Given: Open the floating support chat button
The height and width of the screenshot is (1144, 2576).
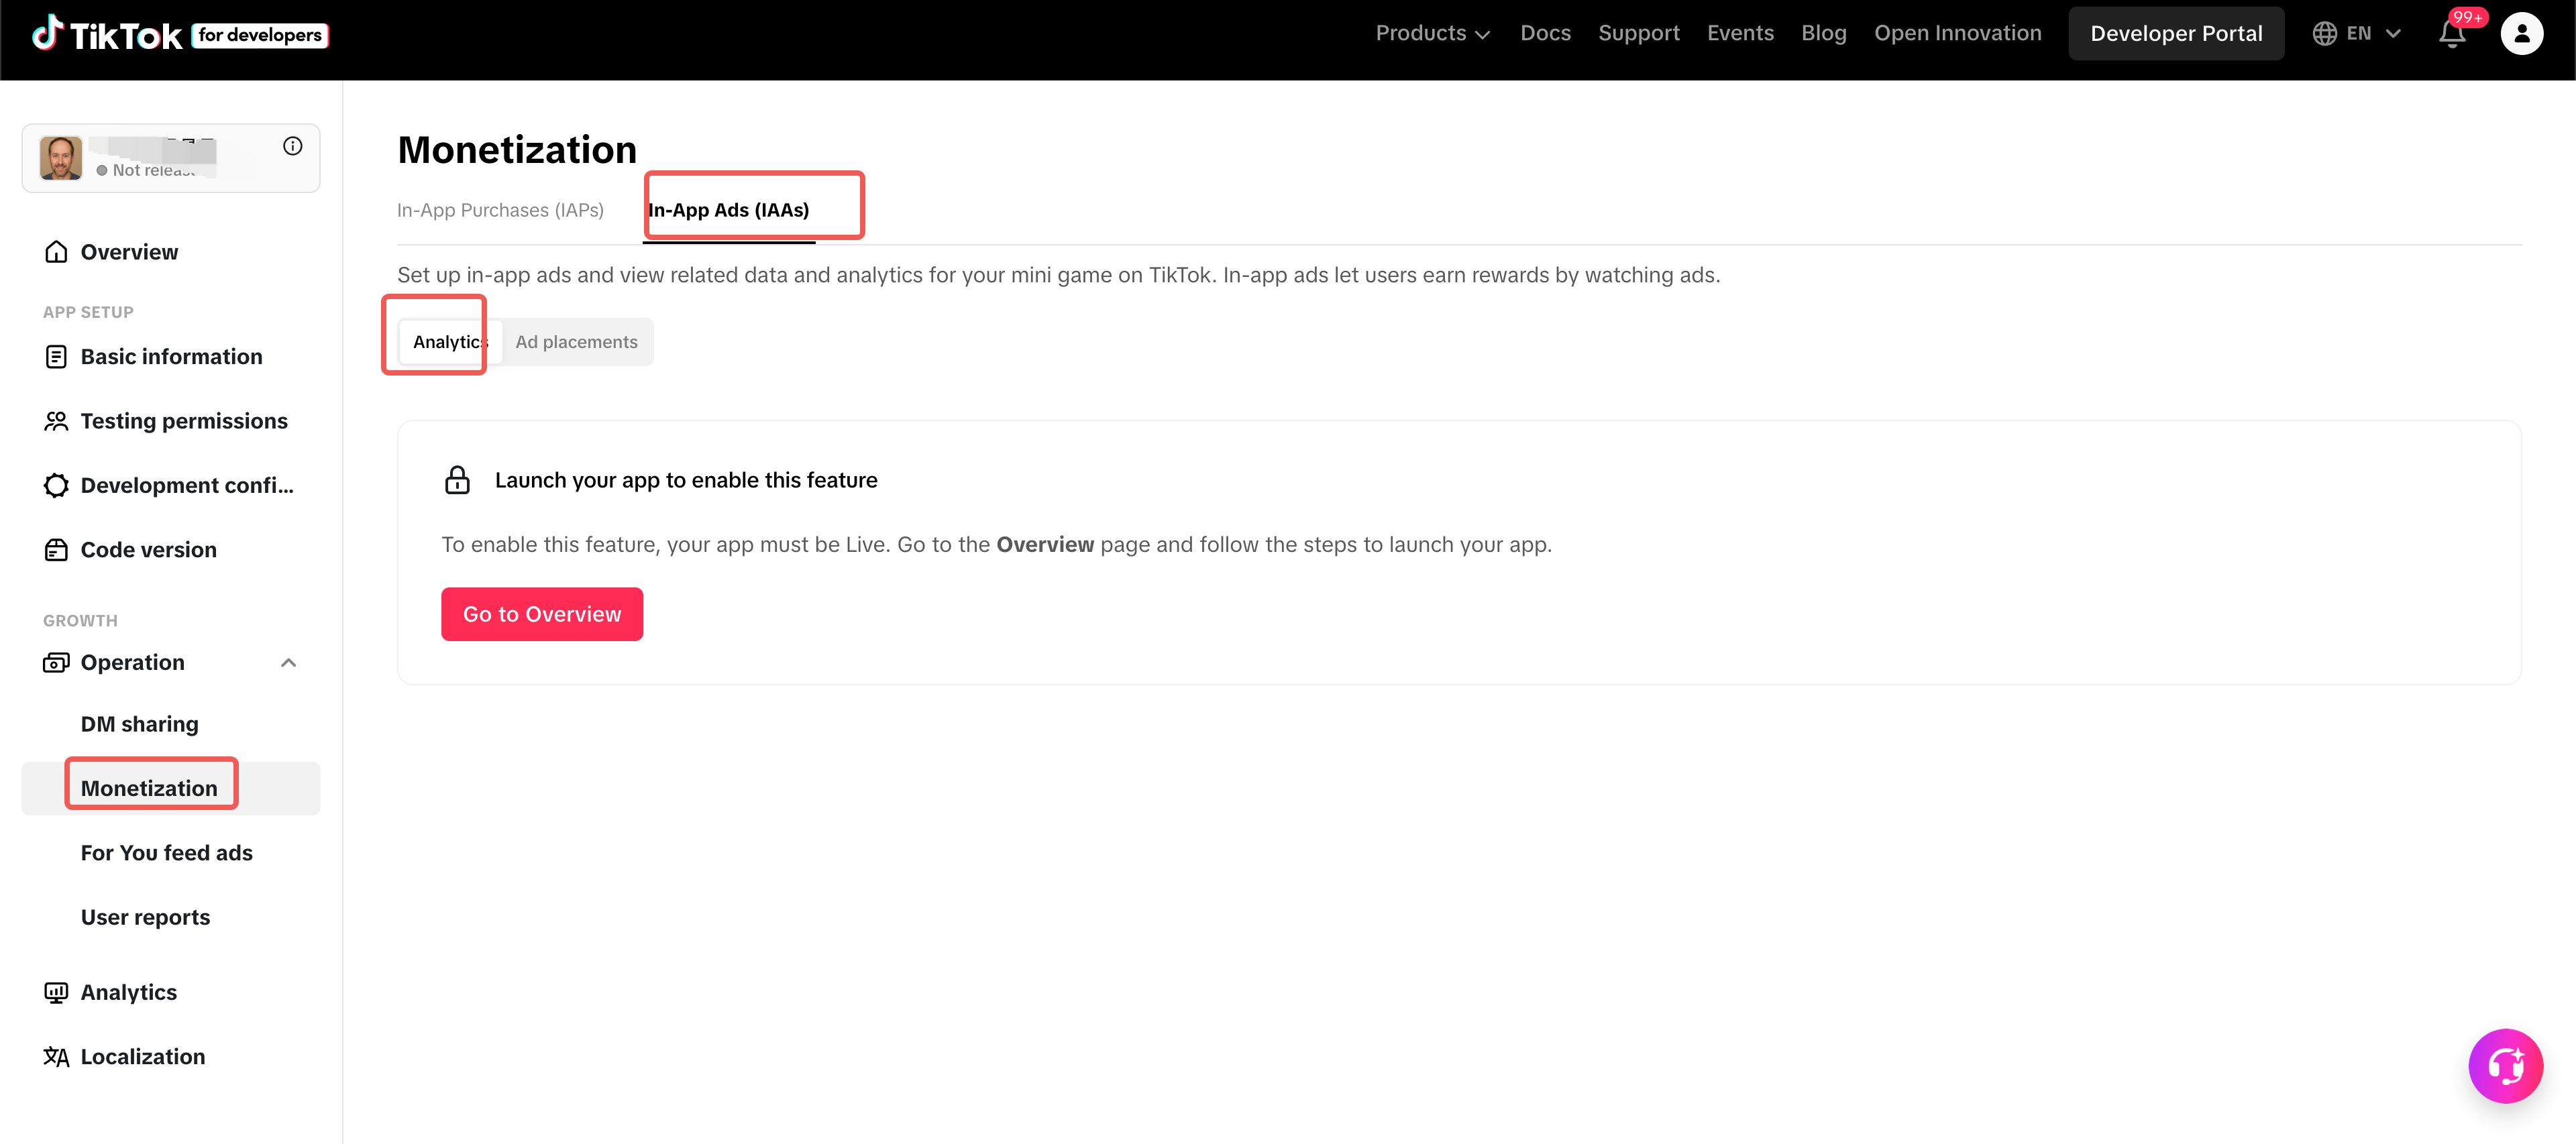Looking at the screenshot, I should [2505, 1066].
